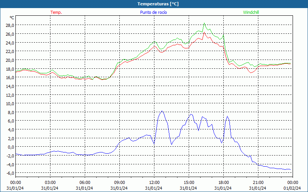
Task: Click the 0,0 y-axis value
Action: pyautogui.click(x=11, y=147)
